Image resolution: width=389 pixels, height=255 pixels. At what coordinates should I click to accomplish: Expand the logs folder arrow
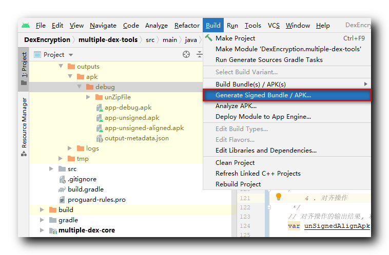click(70, 148)
